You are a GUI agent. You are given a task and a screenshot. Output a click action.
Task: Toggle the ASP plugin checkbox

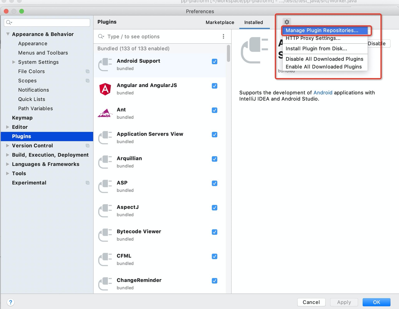[214, 183]
